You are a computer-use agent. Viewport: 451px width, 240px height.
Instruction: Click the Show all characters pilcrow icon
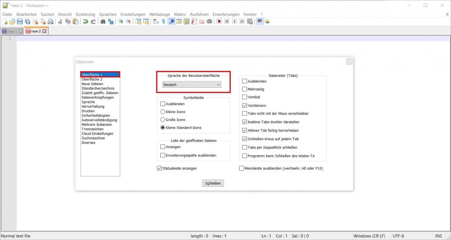pyautogui.click(x=163, y=22)
